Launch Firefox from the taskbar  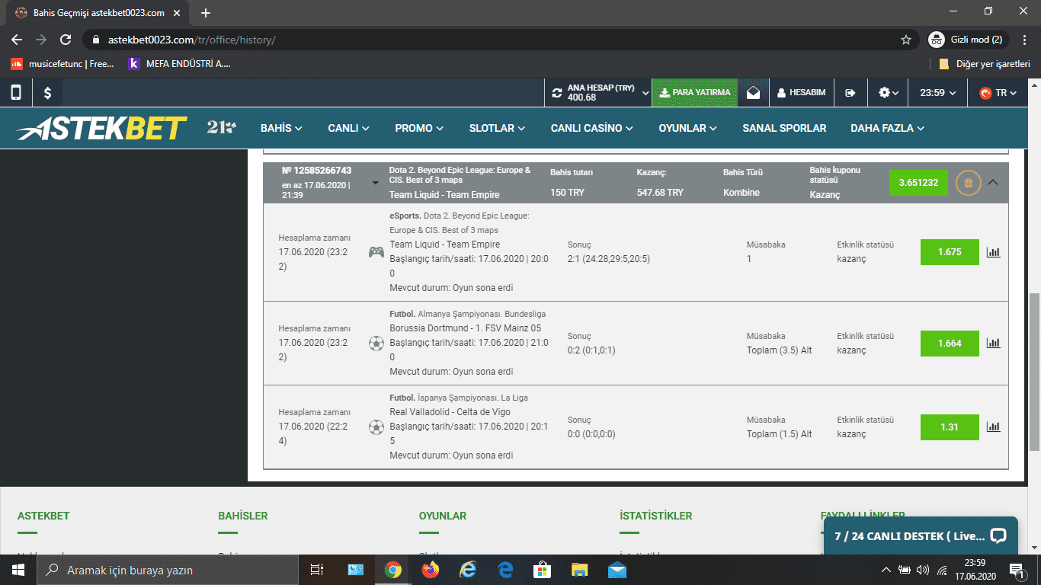pos(431,570)
